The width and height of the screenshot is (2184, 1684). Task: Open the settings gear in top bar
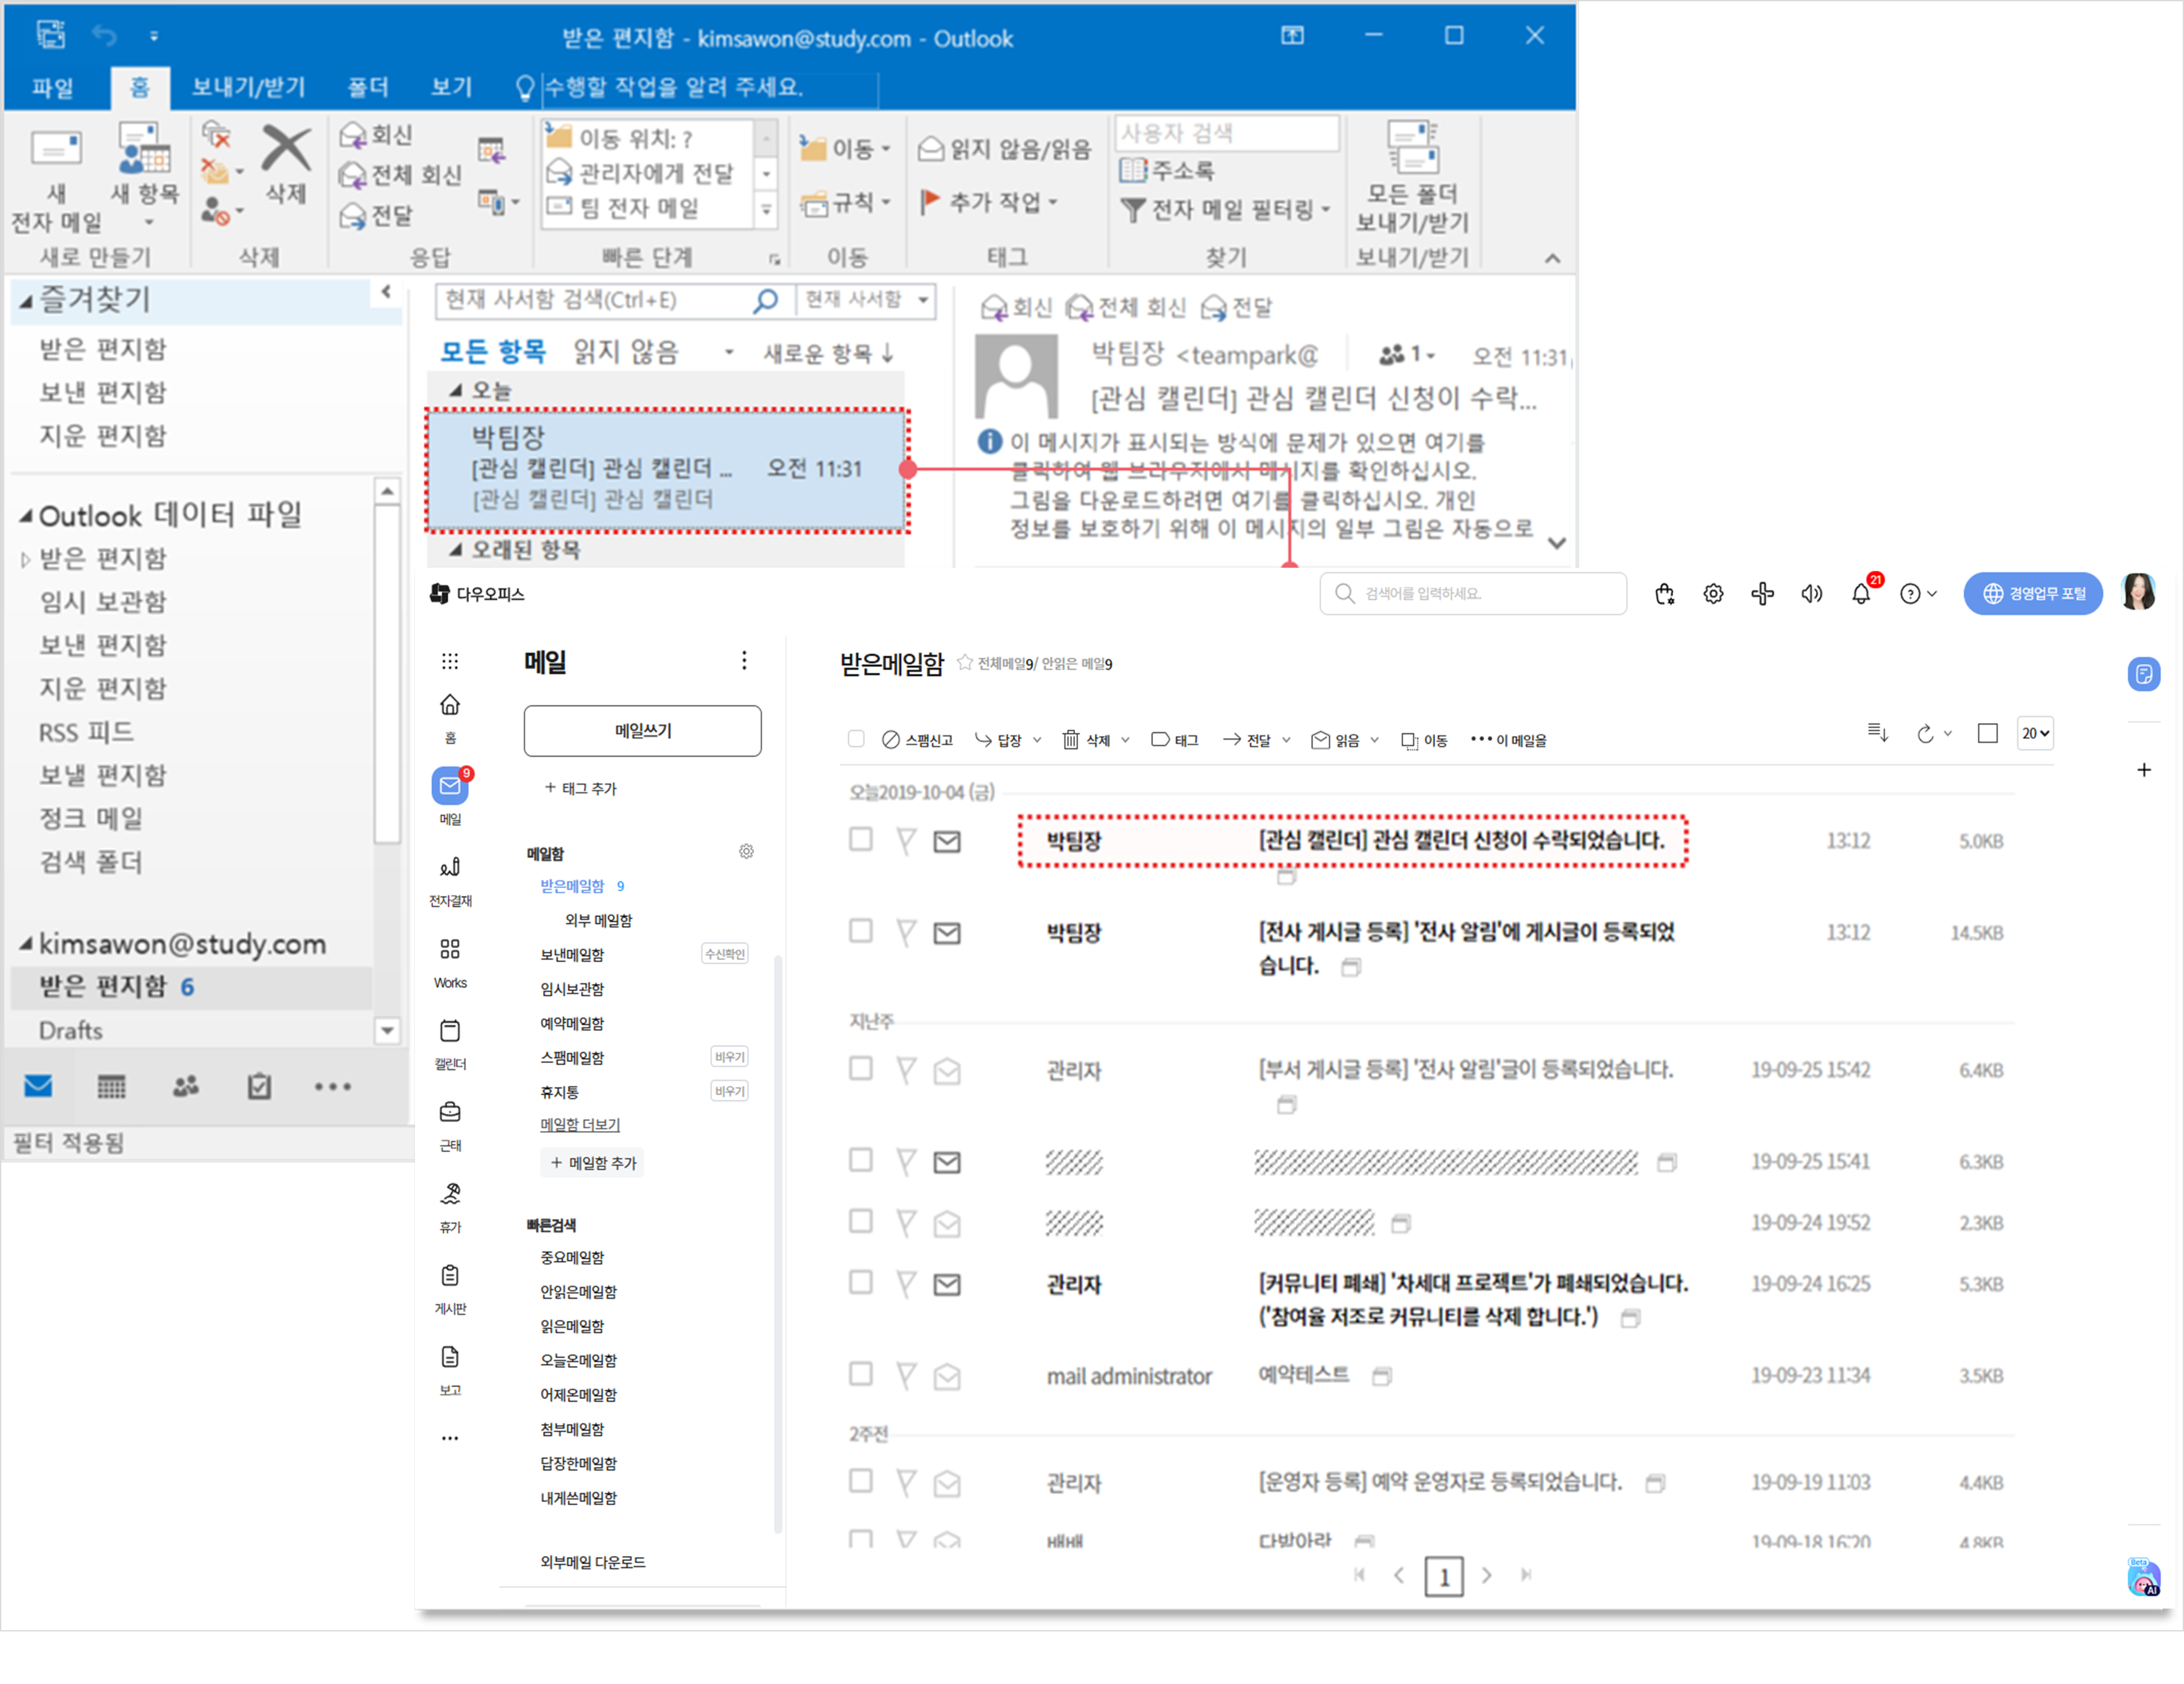(1713, 594)
